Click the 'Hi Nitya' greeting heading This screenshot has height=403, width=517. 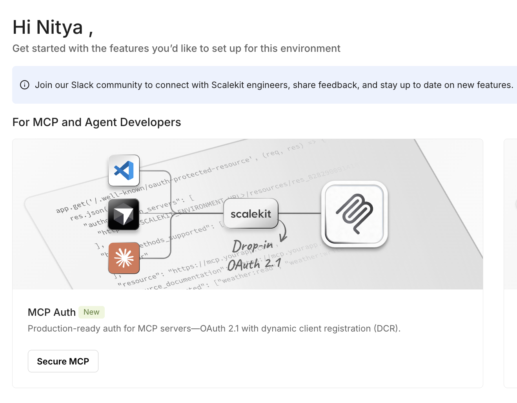coord(53,27)
